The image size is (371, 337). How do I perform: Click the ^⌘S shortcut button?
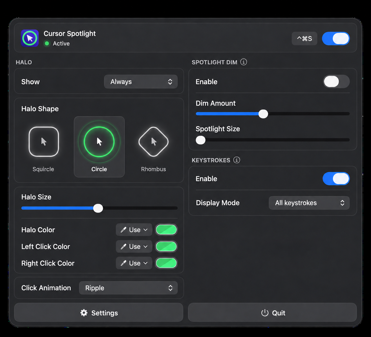[304, 39]
